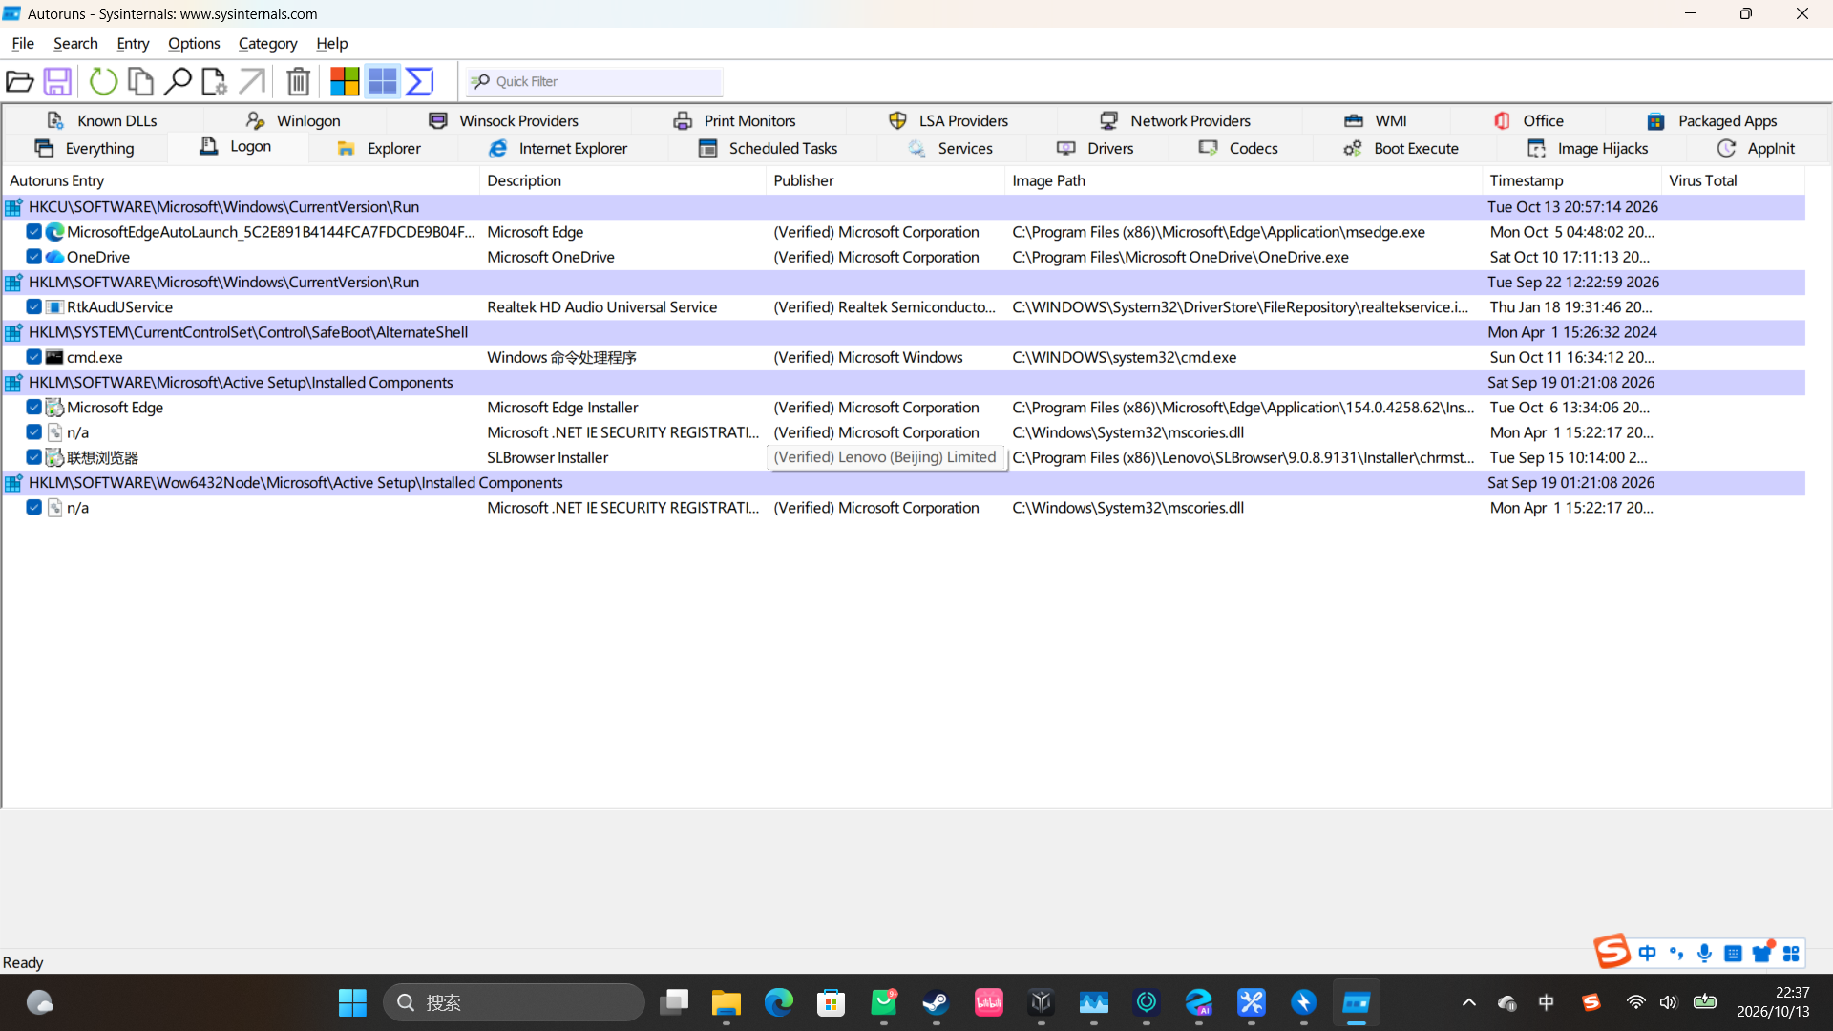Open File Explorer from the taskbar

pos(727,1002)
